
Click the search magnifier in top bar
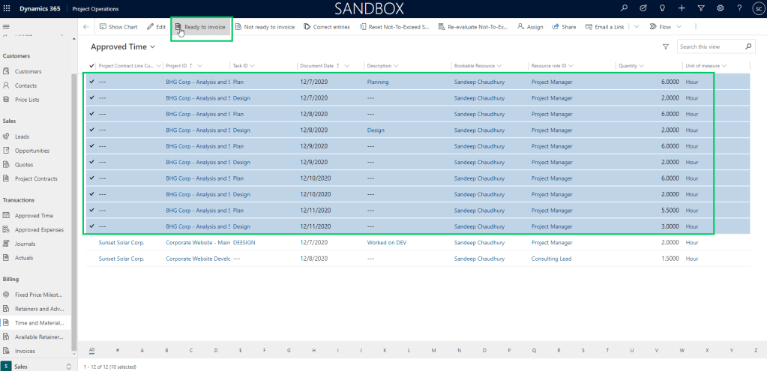(x=624, y=8)
